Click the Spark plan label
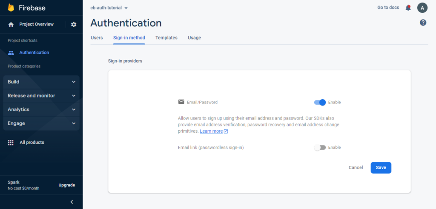 click(14, 182)
